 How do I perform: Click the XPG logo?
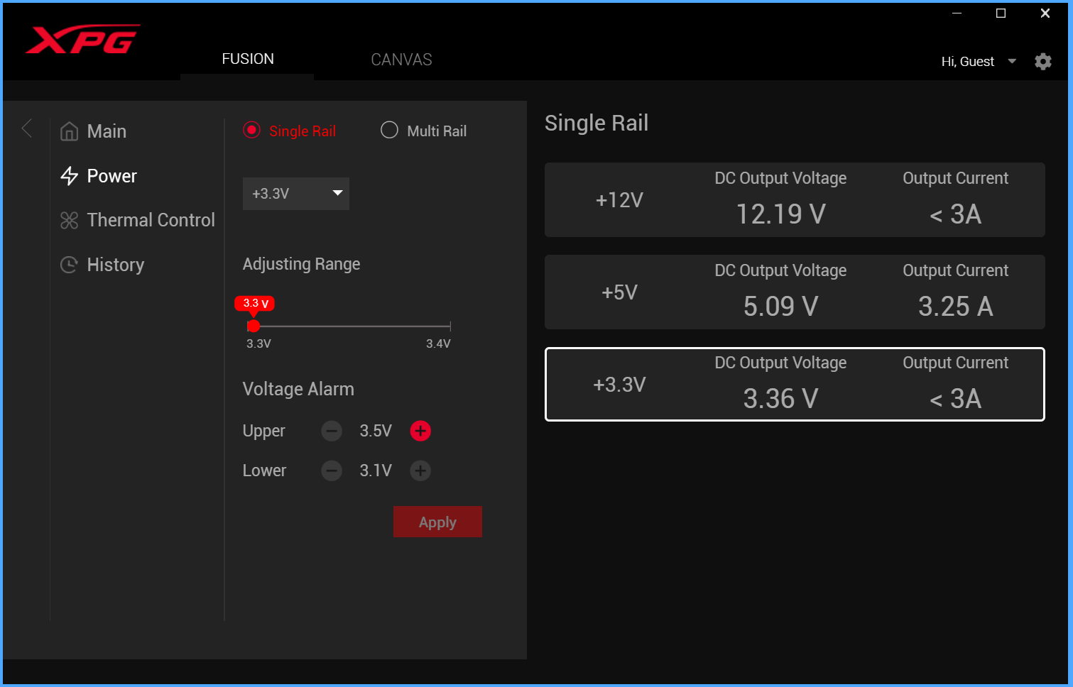[x=82, y=39]
